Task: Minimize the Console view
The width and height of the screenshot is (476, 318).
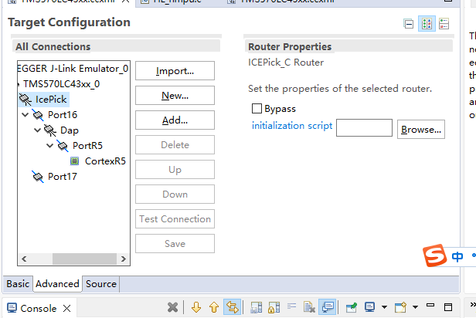Action: [430, 306]
